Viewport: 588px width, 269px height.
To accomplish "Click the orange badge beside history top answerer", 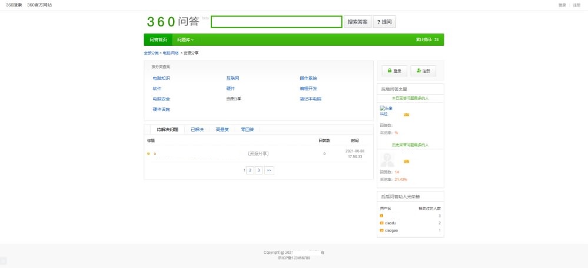I will click(406, 162).
